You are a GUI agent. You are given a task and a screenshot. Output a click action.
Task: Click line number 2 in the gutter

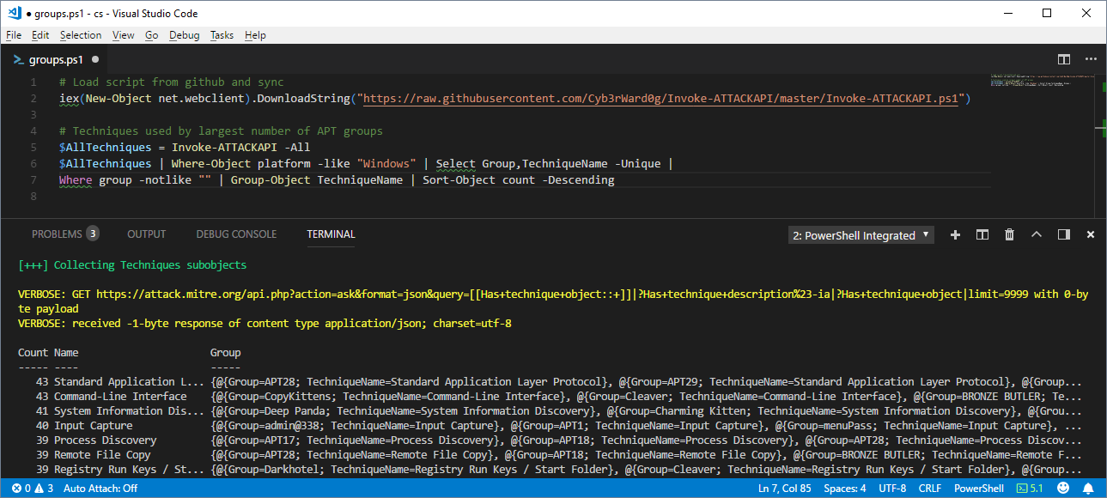(x=33, y=99)
